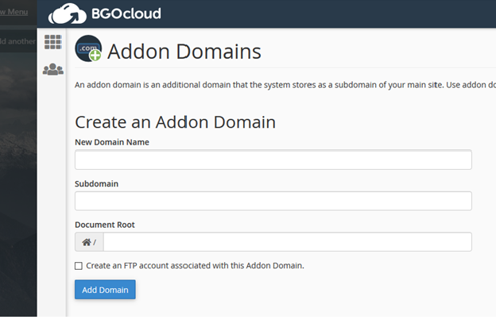Click the BGOcloud cloud logo
The height and width of the screenshot is (331, 496).
[67, 13]
